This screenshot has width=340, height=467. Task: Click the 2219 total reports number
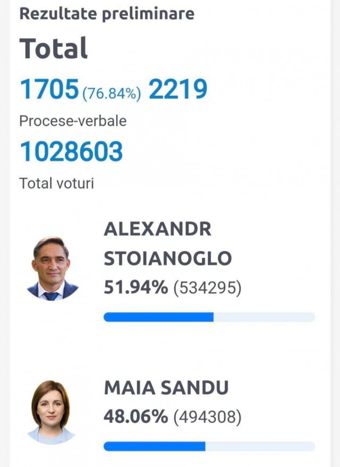[x=177, y=89]
